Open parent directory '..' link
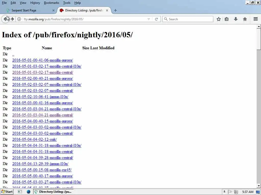The image size is (261, 195). click(x=13, y=54)
